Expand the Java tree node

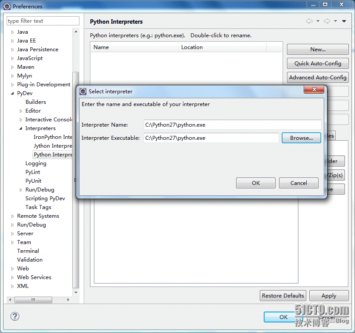pyautogui.click(x=12, y=32)
